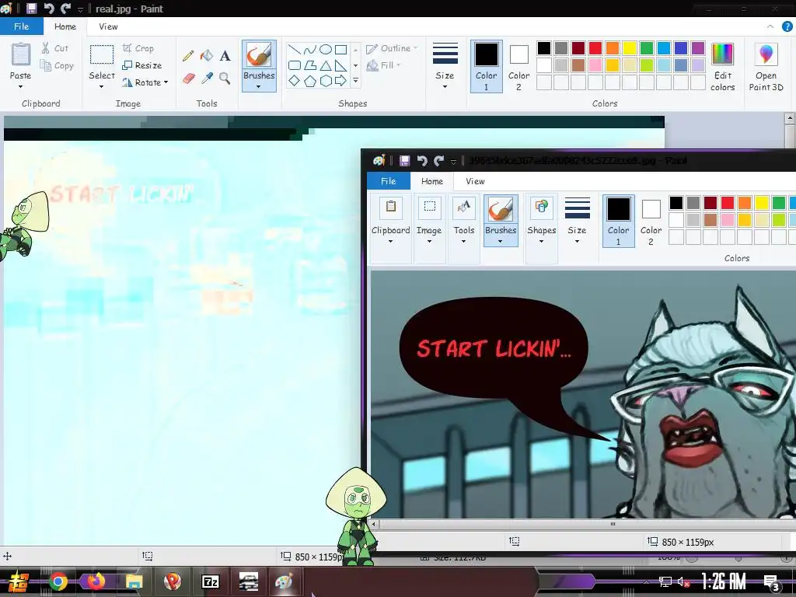
Task: Click the vertical scrollbar up arrow in real.jpg Paint
Action: click(790, 118)
